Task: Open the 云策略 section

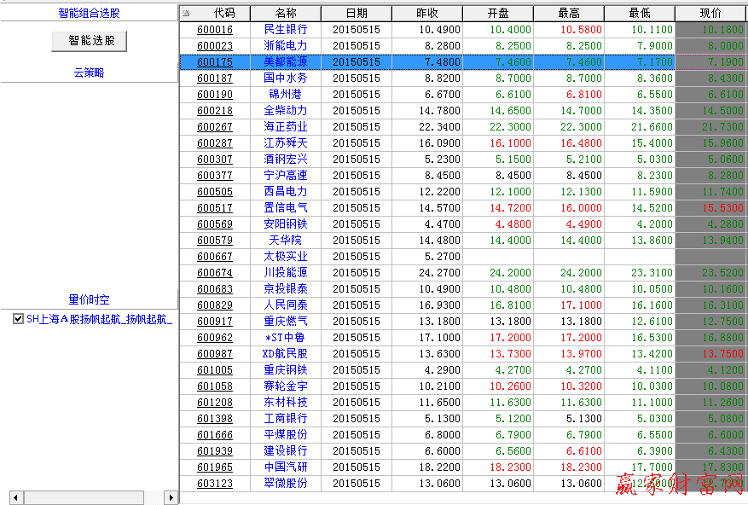Action: pyautogui.click(x=89, y=73)
